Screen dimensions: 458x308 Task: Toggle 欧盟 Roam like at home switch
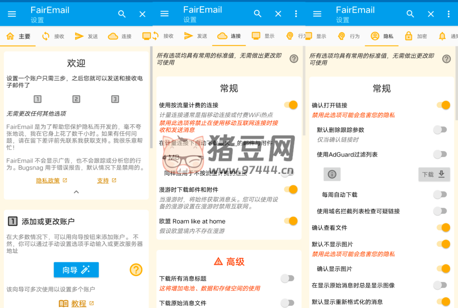coord(291,221)
